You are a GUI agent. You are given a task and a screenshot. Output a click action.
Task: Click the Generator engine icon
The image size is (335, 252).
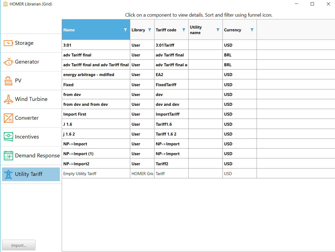point(8,62)
